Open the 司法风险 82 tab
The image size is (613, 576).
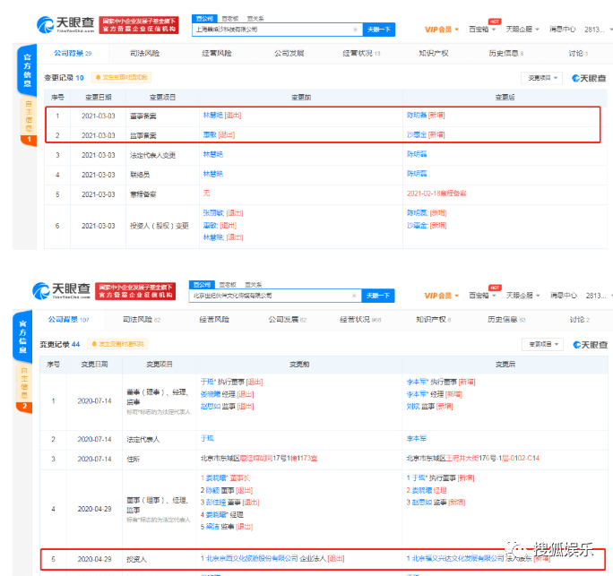click(x=142, y=320)
